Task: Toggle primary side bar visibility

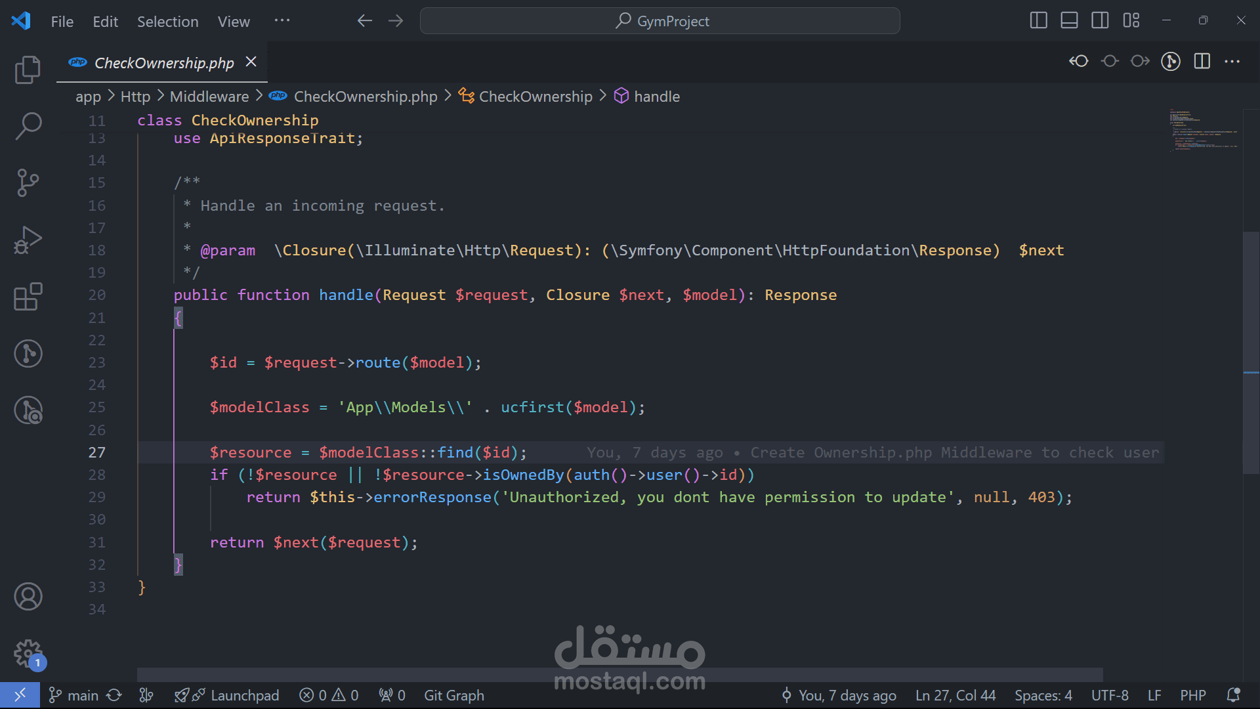Action: click(x=1038, y=21)
